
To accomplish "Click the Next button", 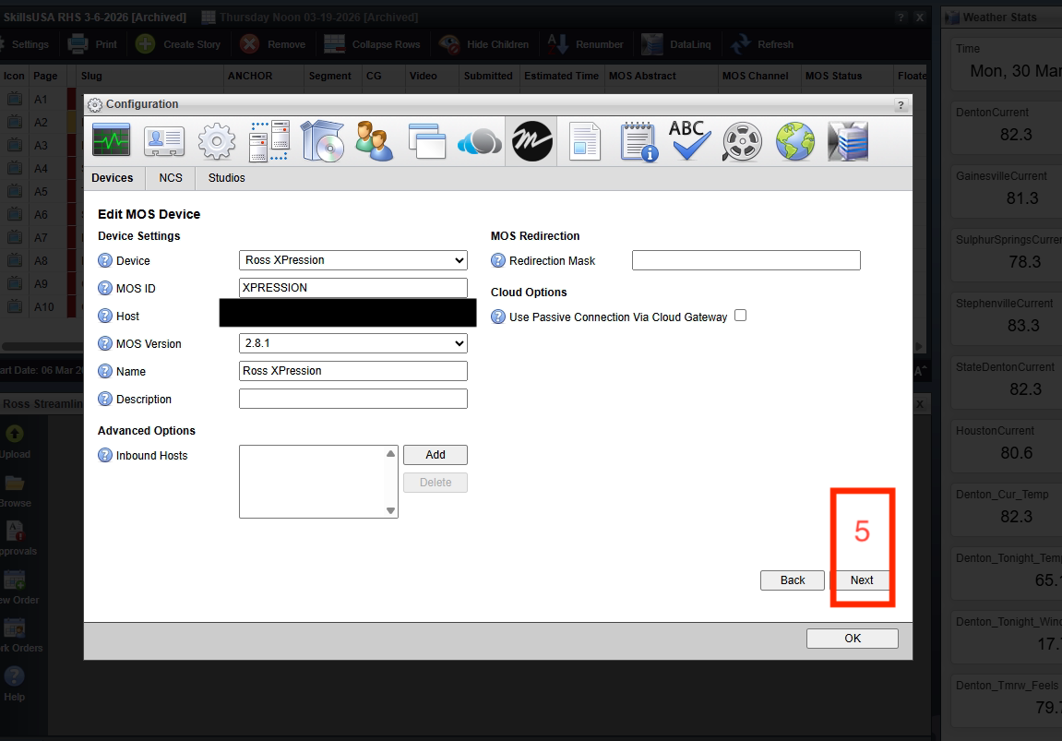I will point(862,580).
